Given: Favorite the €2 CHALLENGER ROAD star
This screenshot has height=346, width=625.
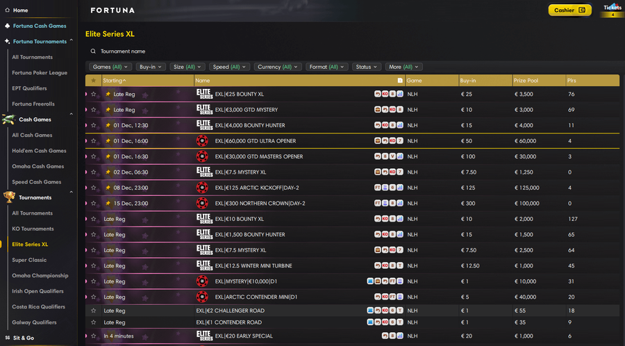Looking at the screenshot, I should point(94,311).
